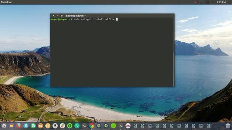Image resolution: width=232 pixels, height=130 pixels.
Task: Click the word wifite in the command
Action: pyautogui.click(x=110, y=19)
